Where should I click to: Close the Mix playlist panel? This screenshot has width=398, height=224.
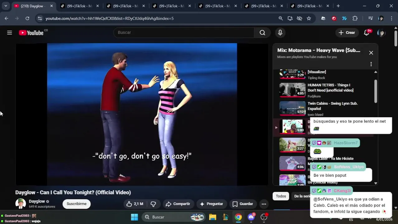point(371,53)
